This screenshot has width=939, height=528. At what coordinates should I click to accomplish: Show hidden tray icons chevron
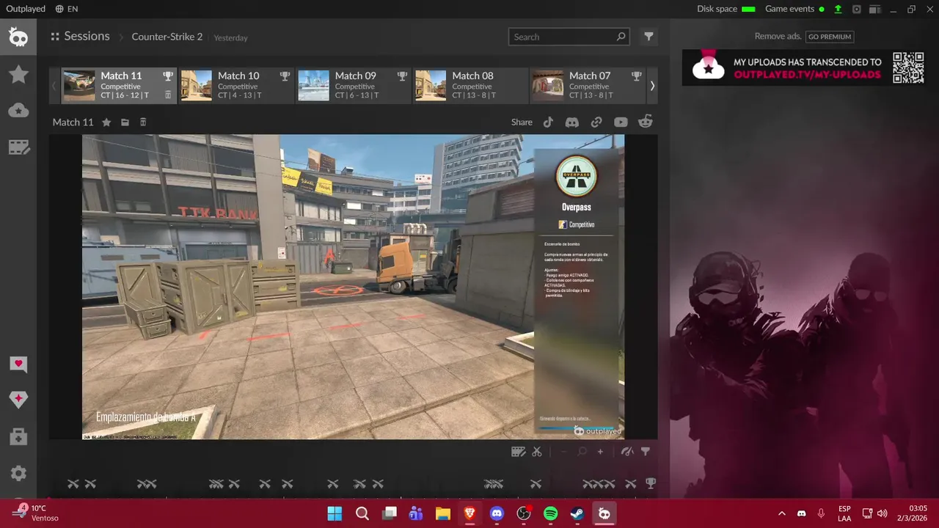[781, 513]
